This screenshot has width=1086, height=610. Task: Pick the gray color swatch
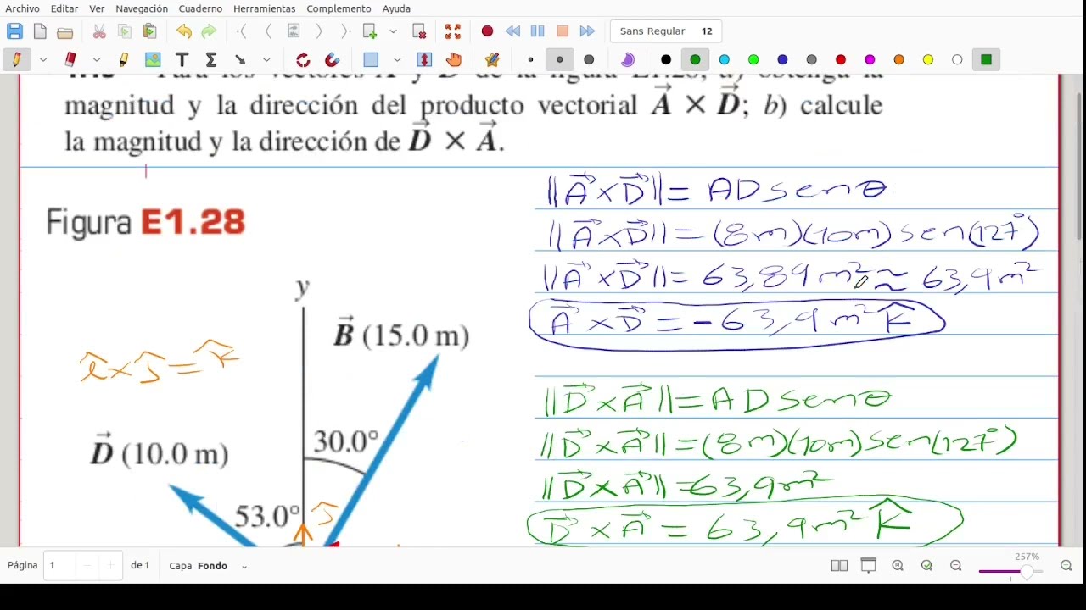click(x=812, y=59)
